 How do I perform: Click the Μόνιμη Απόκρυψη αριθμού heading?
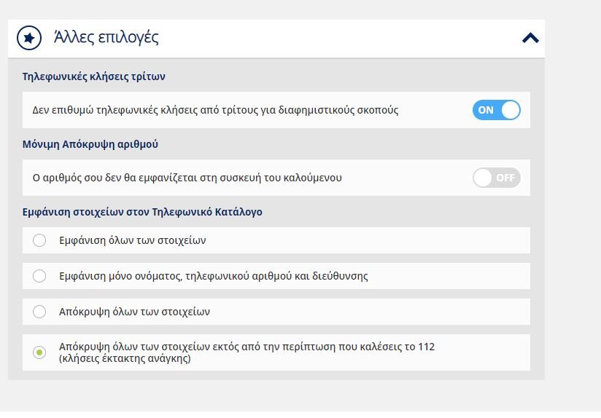90,144
